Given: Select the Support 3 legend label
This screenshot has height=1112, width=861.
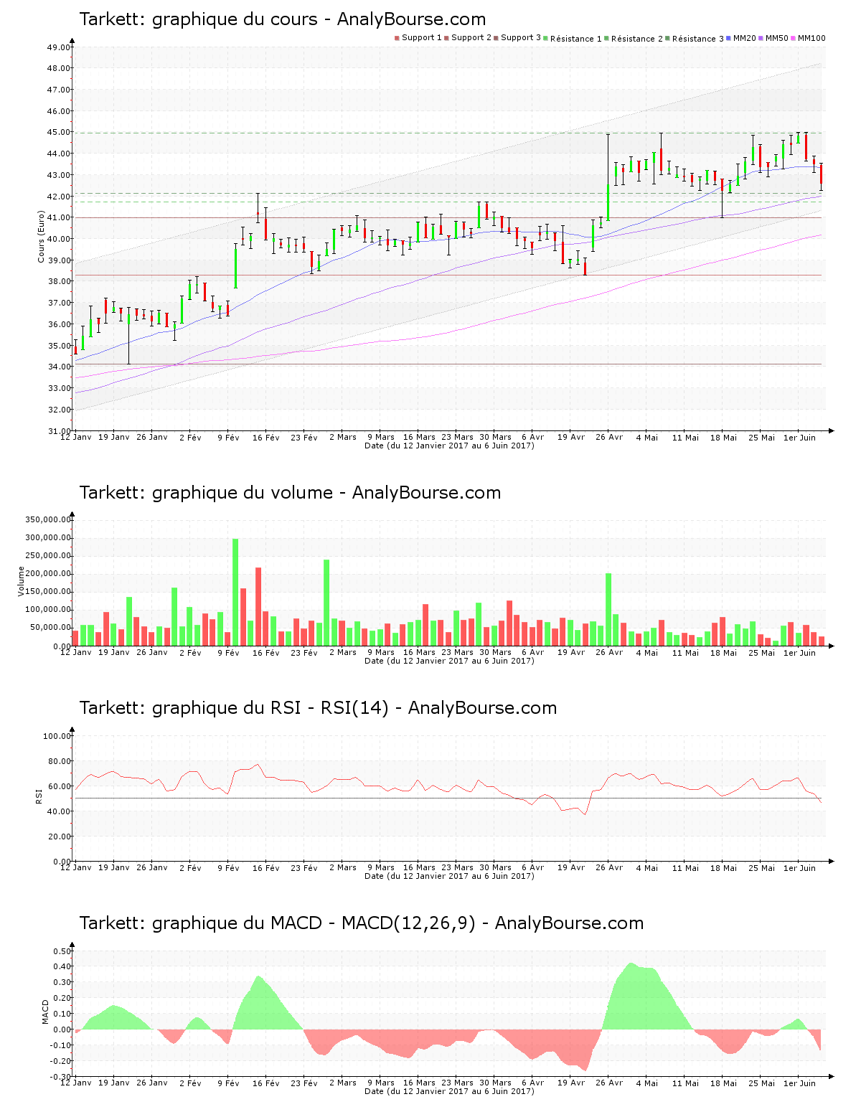Looking at the screenshot, I should 521,38.
